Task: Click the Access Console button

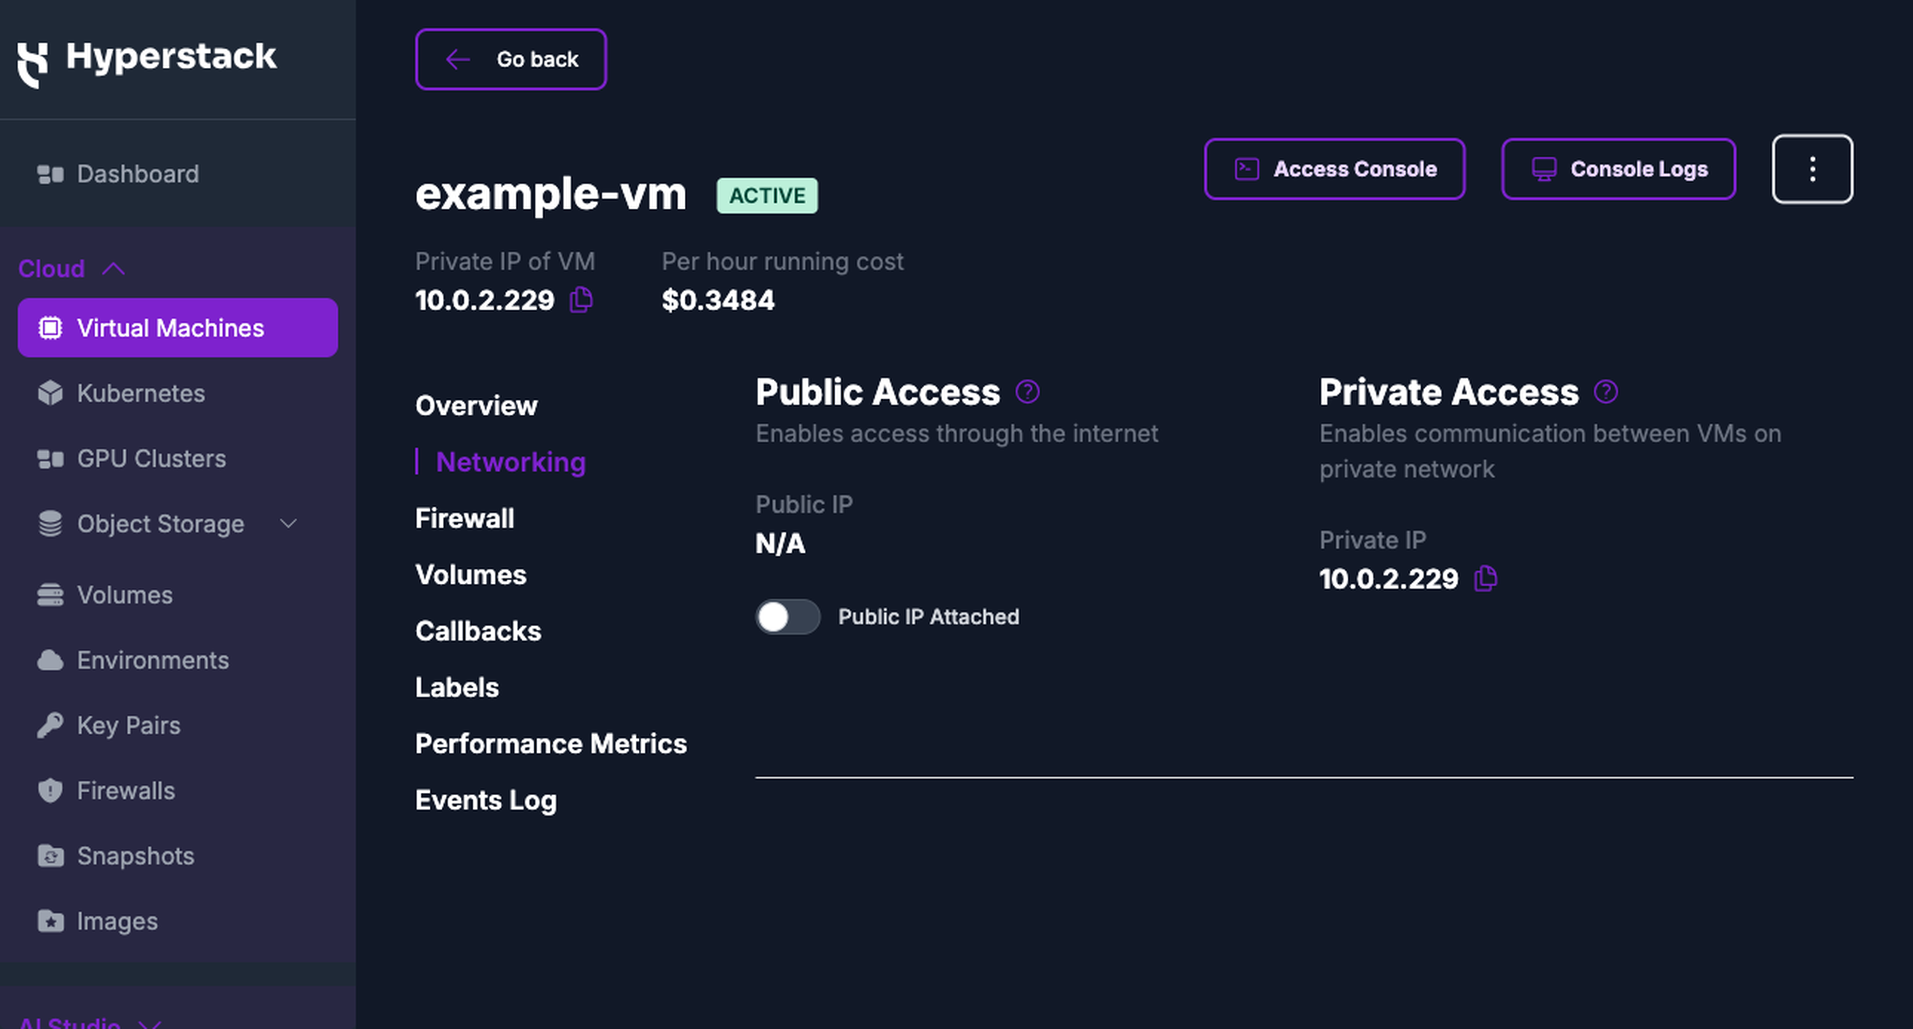Action: click(1335, 169)
